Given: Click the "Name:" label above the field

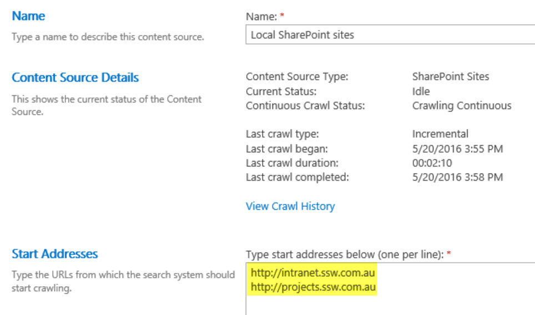Looking at the screenshot, I should point(261,17).
